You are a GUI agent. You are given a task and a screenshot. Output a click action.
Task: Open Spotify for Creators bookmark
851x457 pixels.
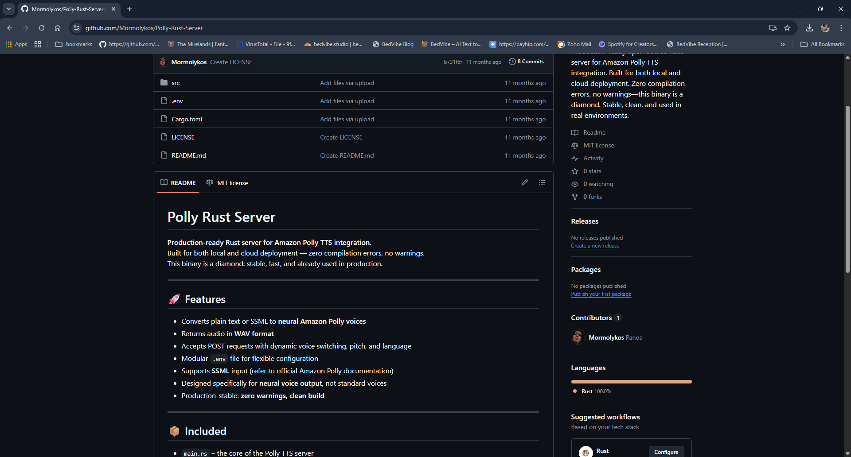click(628, 44)
